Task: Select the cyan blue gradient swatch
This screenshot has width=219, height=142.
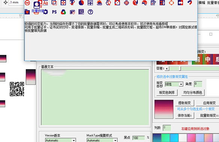Action: 174,138
